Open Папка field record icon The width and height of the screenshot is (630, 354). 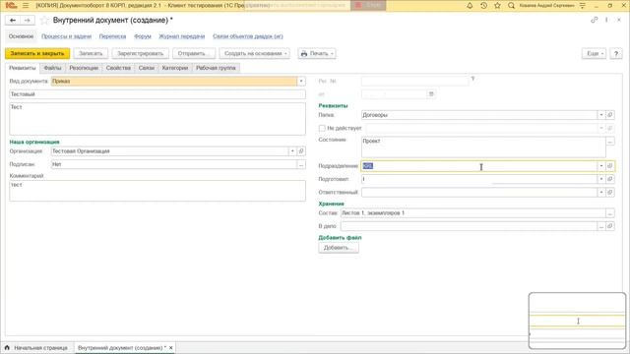click(610, 115)
